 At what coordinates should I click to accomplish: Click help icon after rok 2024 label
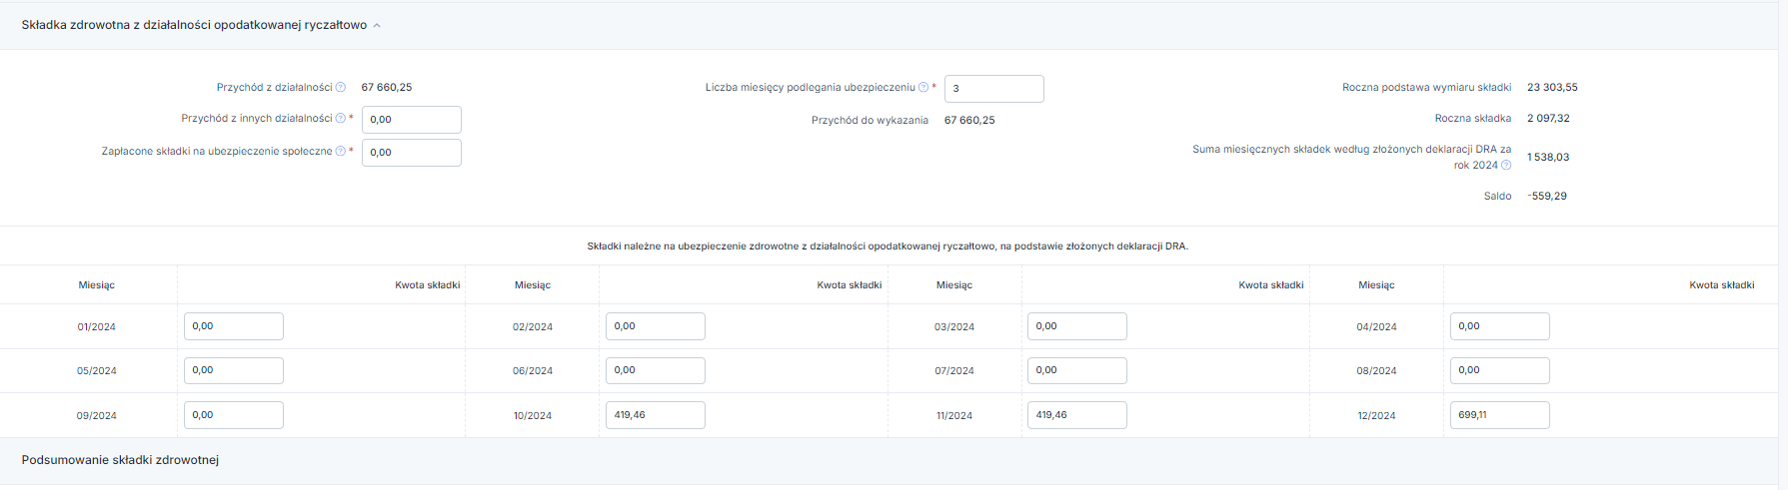pos(1506,166)
